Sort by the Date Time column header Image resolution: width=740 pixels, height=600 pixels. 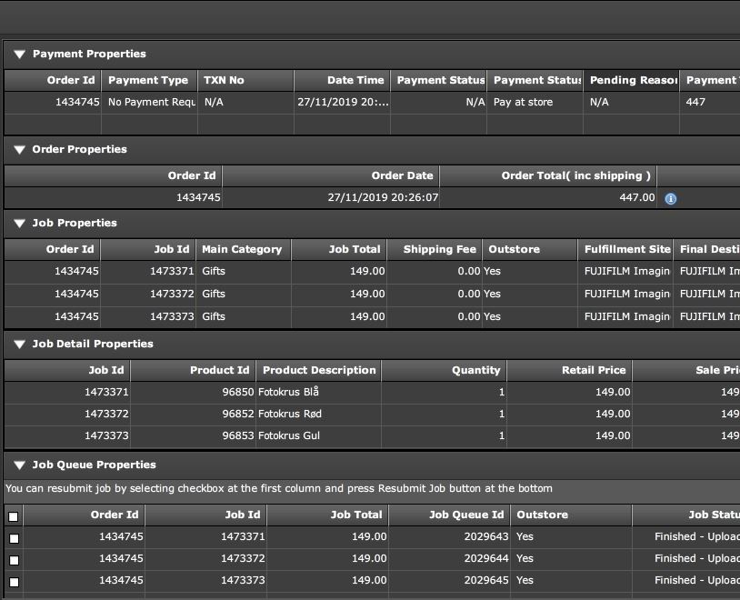click(342, 80)
